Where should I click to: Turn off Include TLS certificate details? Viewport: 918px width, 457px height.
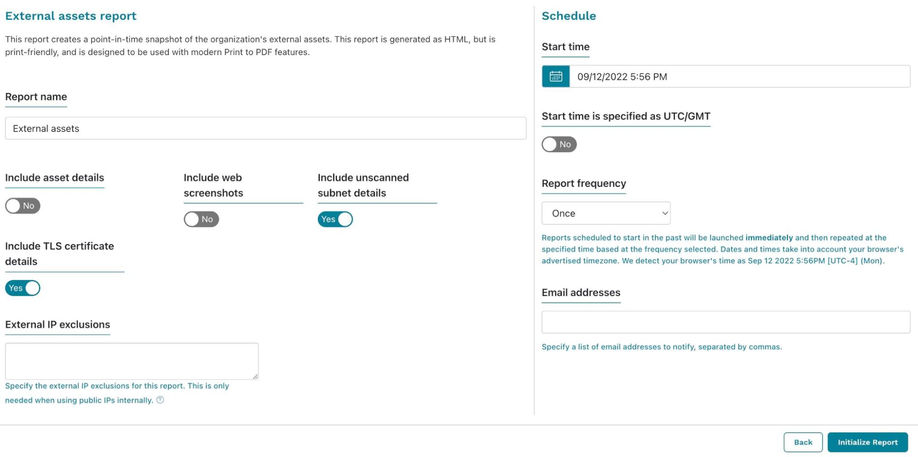23,289
